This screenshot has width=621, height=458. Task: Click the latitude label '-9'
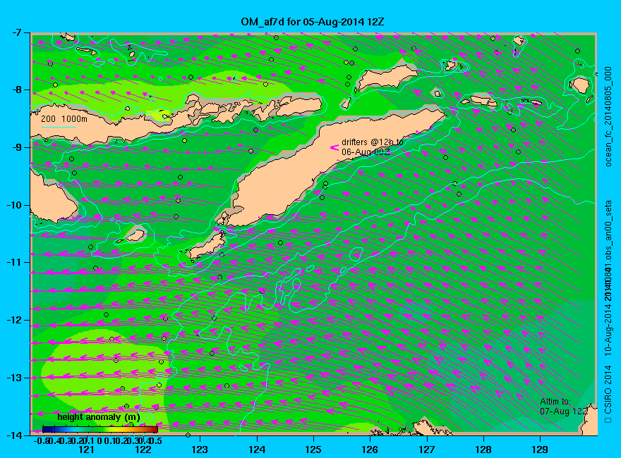16,147
